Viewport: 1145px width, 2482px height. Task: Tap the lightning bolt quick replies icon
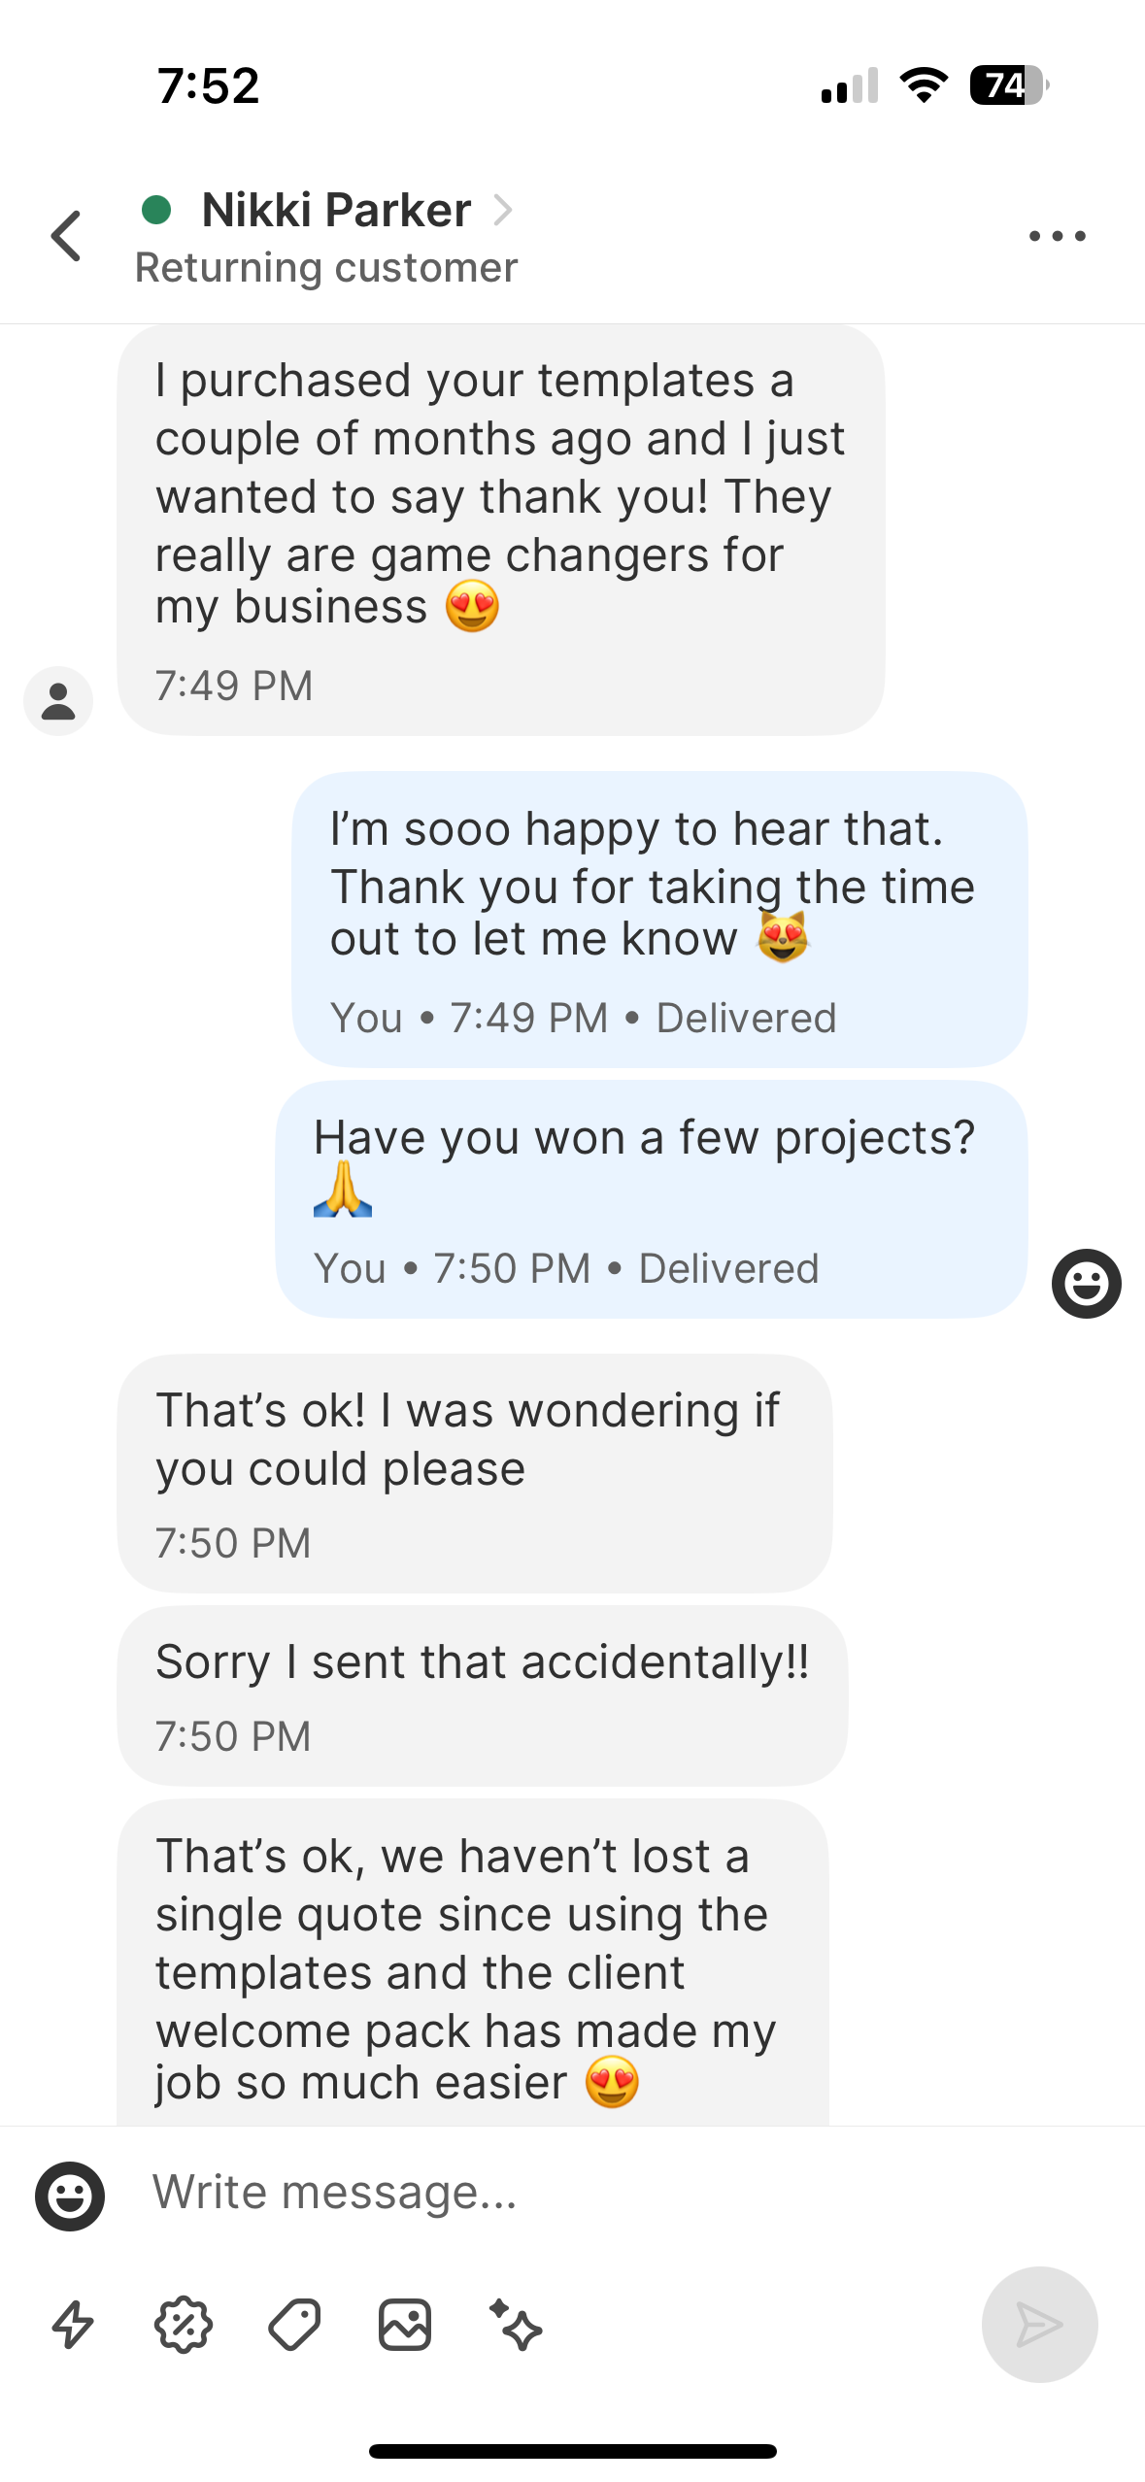pos(73,2325)
